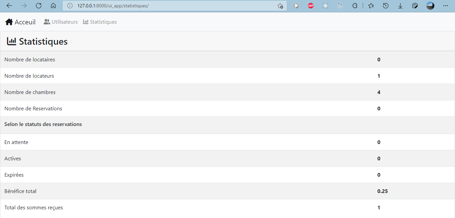Open the favorites list icon

coord(371,6)
